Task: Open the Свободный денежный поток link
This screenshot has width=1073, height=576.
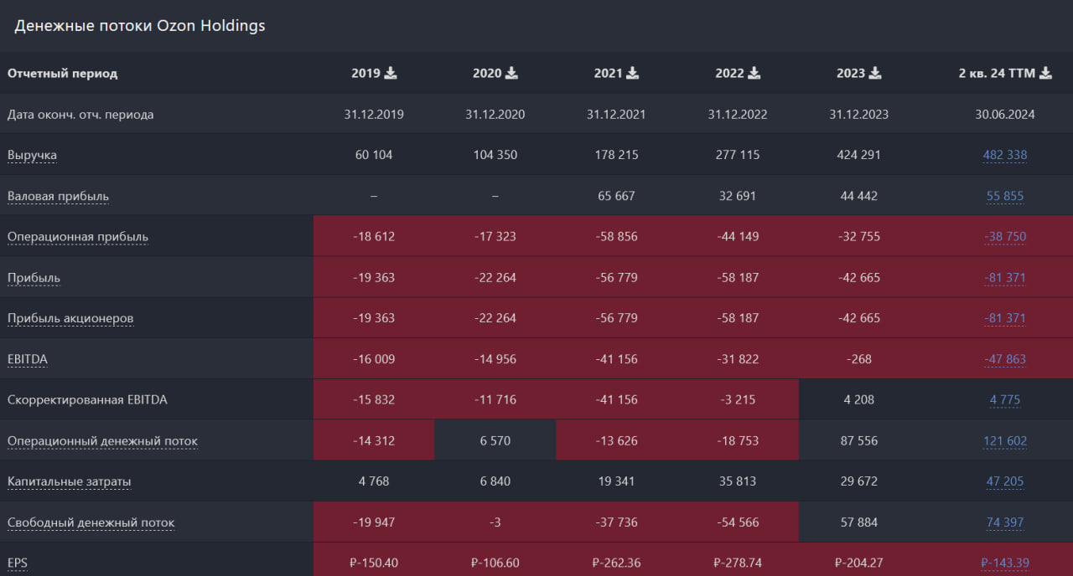Action: (x=91, y=523)
